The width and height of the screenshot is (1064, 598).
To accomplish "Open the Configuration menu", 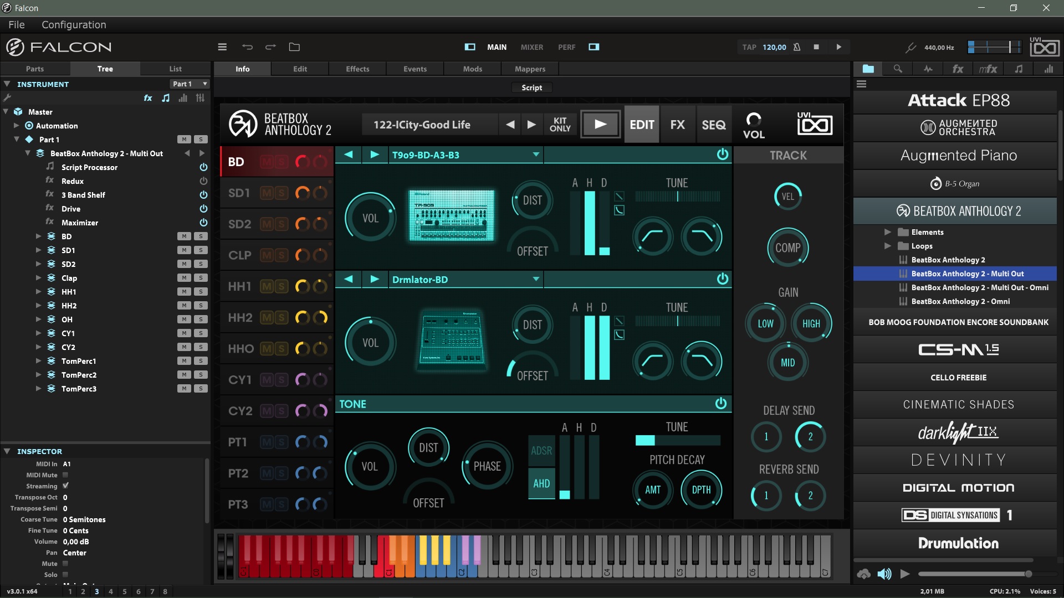I will point(74,25).
